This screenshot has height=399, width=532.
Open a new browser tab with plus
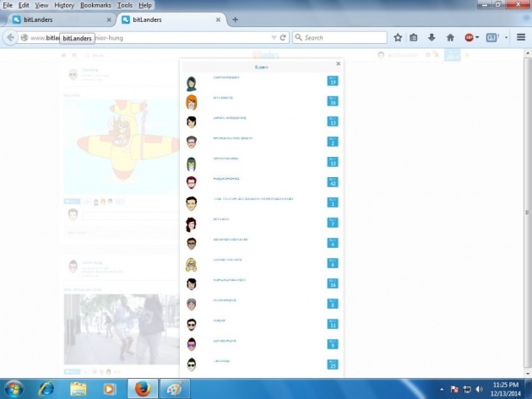235,19
